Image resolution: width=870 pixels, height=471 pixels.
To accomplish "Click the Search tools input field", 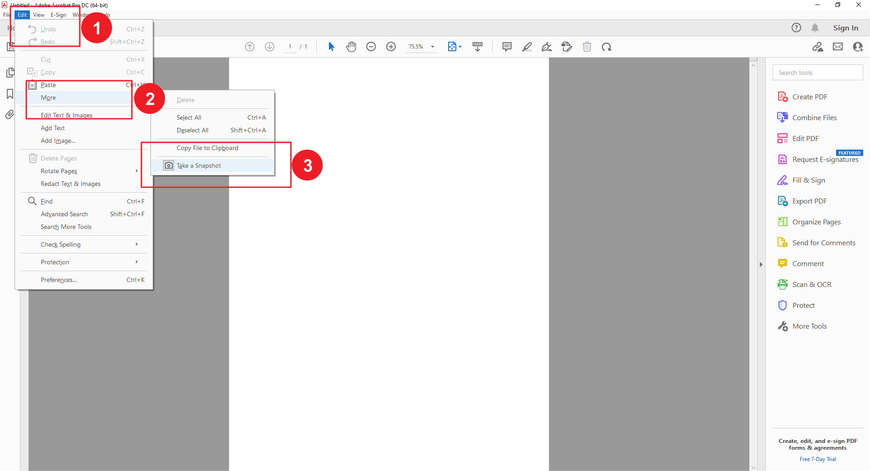I will (817, 72).
